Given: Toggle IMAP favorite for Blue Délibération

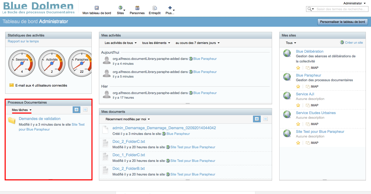Looking at the screenshot, I should tap(312, 68).
